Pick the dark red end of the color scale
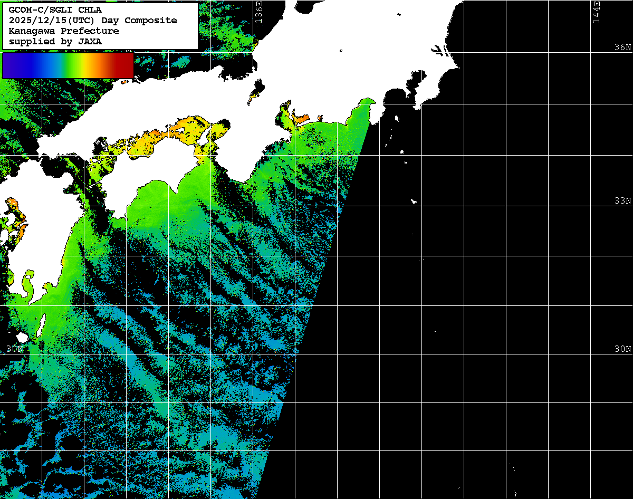 (x=126, y=65)
